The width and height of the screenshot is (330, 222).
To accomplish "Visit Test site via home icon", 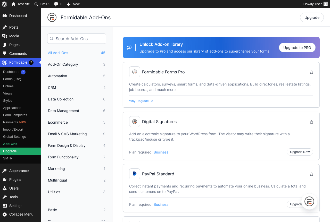I will pyautogui.click(x=20, y=4).
